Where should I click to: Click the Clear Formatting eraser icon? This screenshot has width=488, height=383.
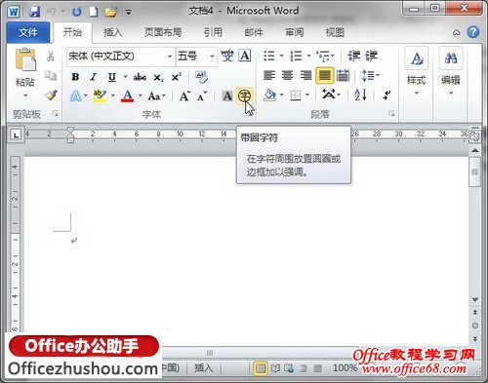point(201,77)
